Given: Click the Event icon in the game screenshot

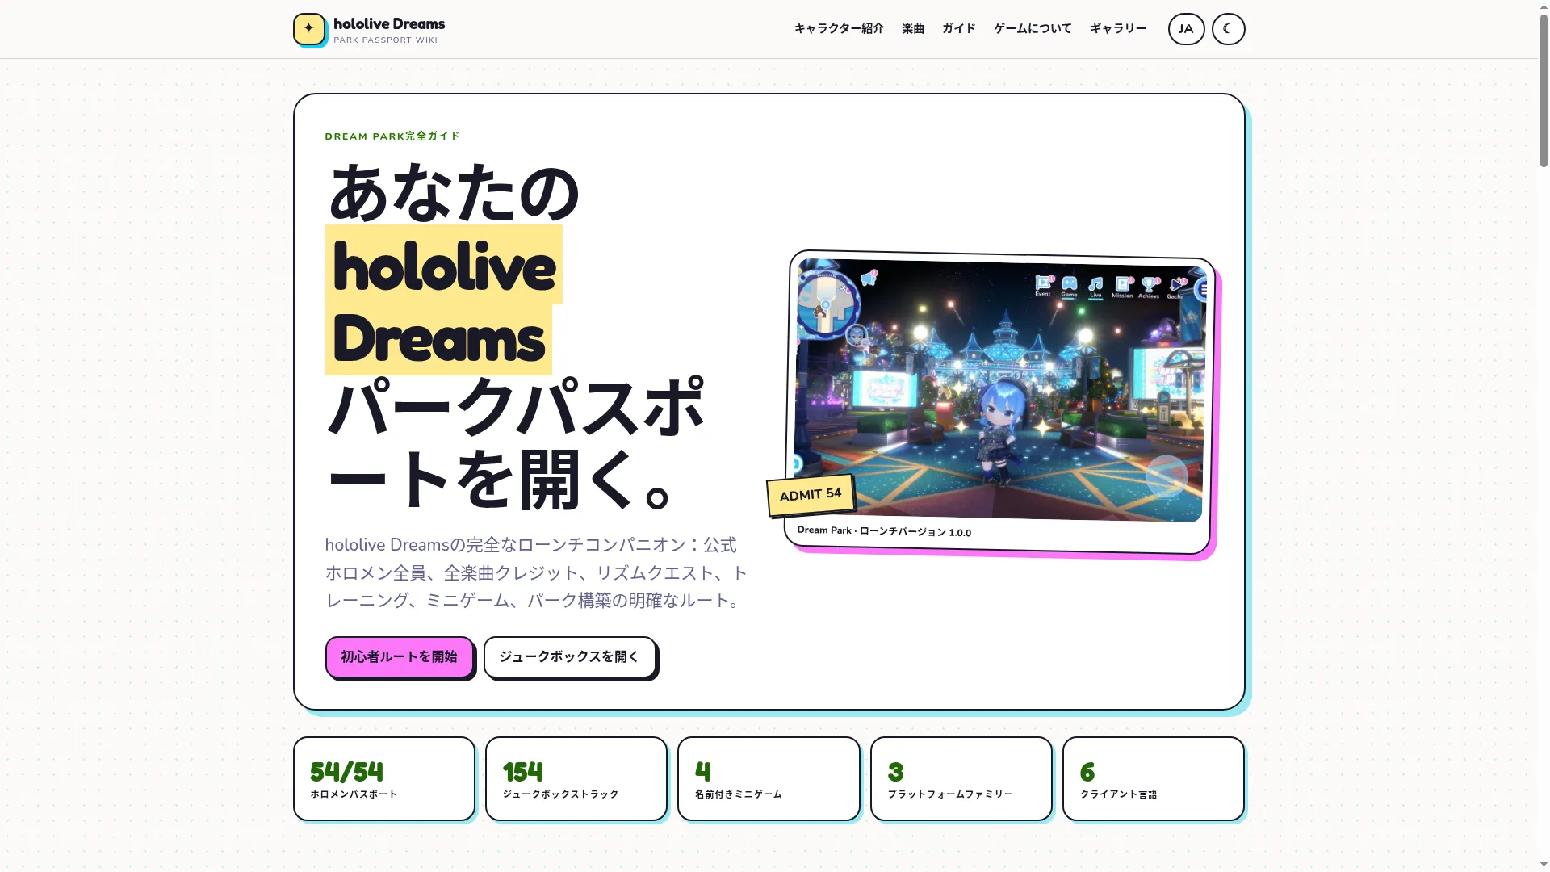Looking at the screenshot, I should pyautogui.click(x=1043, y=286).
